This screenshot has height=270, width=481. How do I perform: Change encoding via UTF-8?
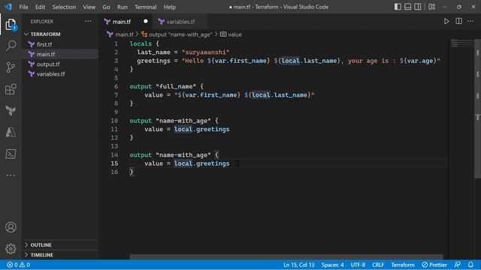[x=358, y=265]
